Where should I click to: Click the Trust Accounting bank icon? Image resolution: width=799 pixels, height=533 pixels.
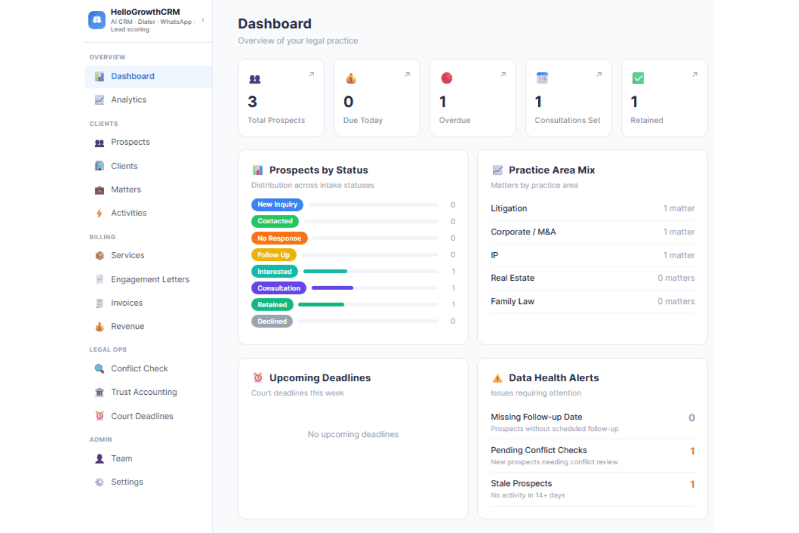99,393
